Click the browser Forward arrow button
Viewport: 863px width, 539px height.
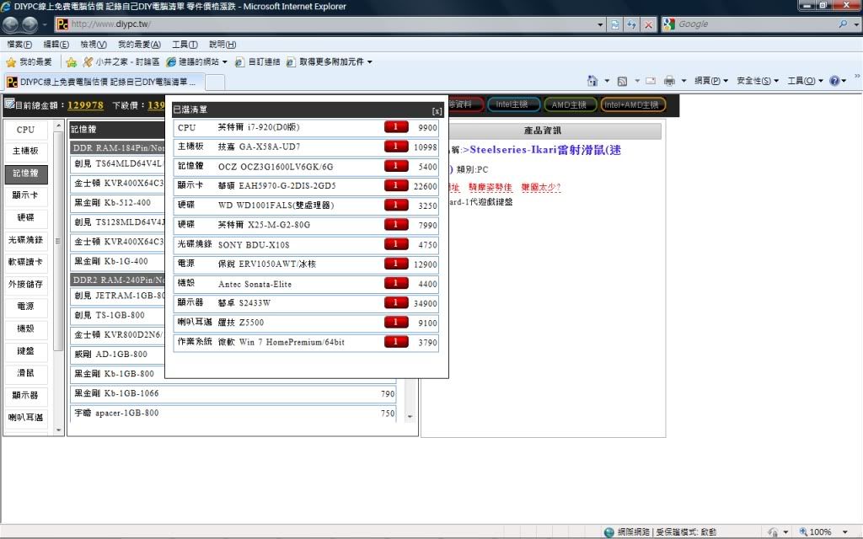pos(29,24)
